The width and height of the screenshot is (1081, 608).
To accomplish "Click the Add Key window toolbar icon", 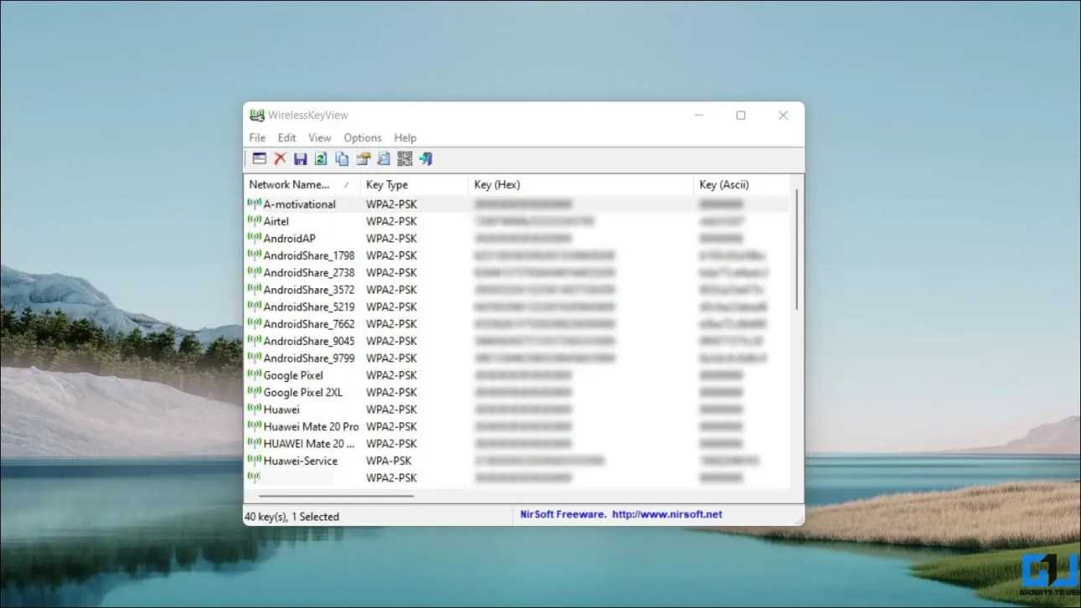I will [260, 159].
